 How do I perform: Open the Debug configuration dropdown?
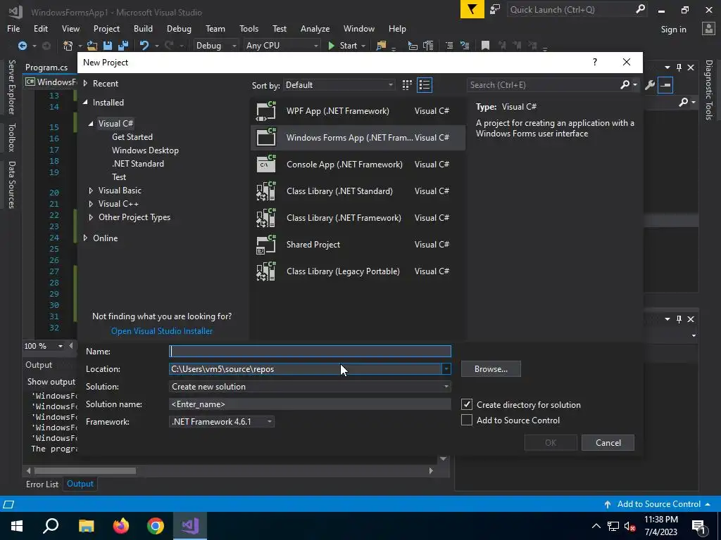coord(215,46)
